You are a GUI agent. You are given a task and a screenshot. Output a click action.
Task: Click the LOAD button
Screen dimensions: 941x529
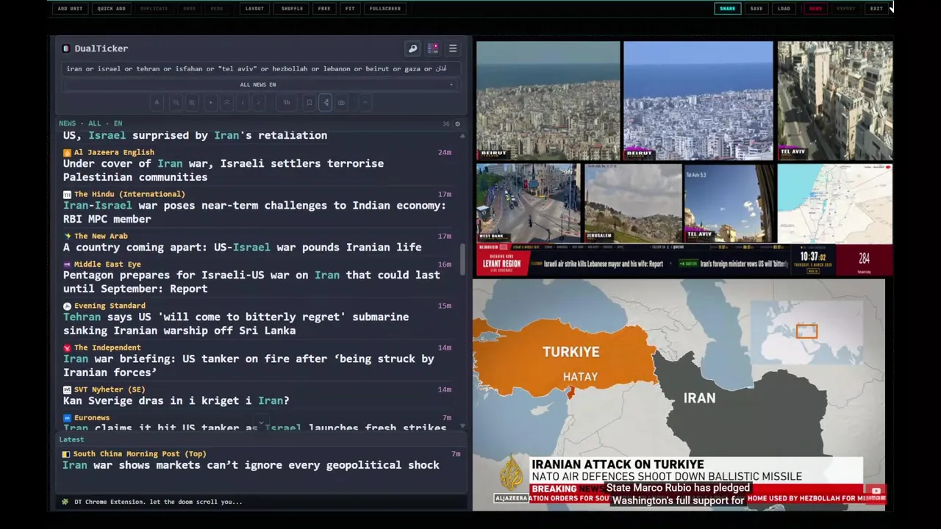[784, 9]
